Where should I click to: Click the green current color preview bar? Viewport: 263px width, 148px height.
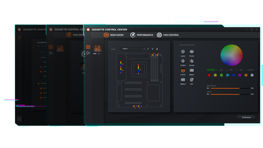tap(211, 70)
